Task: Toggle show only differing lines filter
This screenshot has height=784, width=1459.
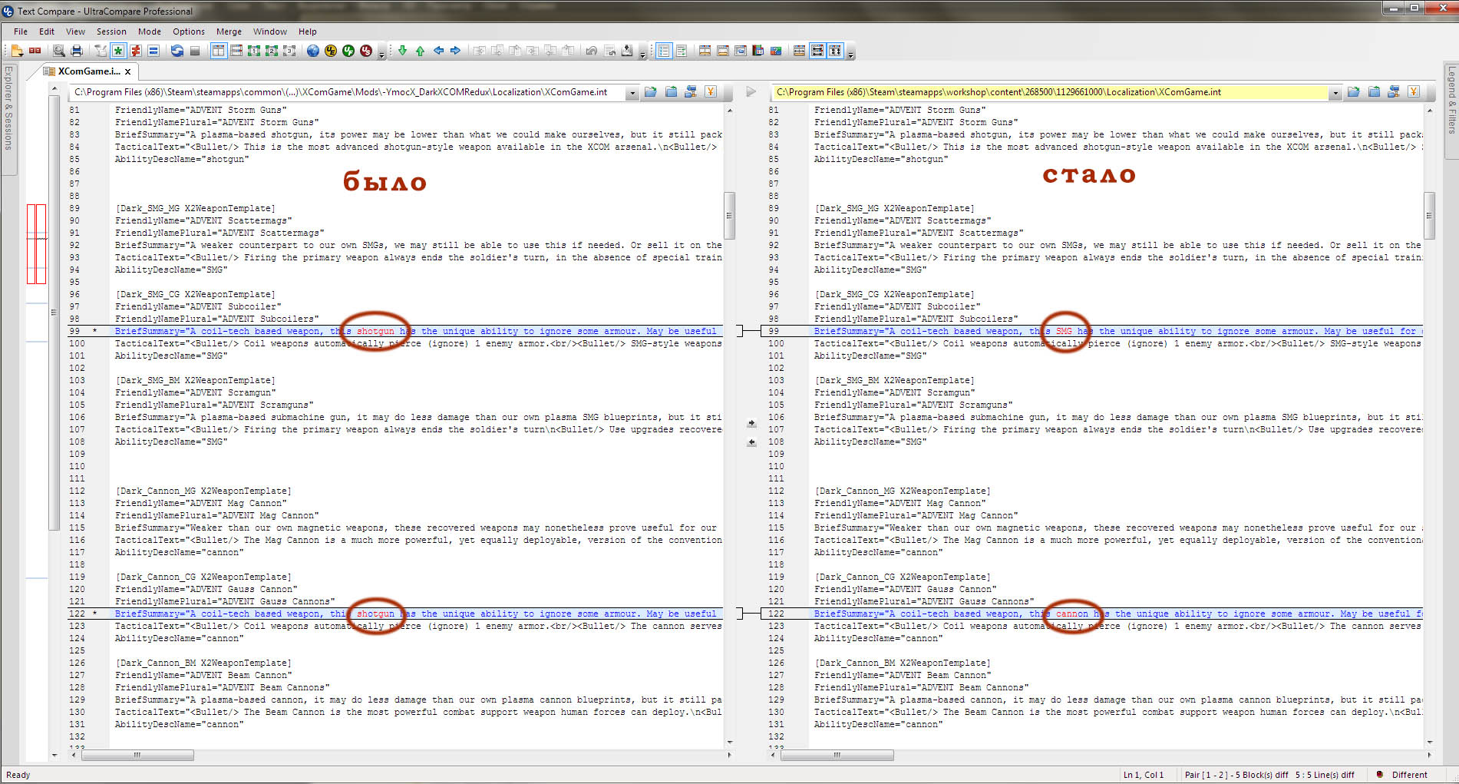Action: pyautogui.click(x=136, y=51)
